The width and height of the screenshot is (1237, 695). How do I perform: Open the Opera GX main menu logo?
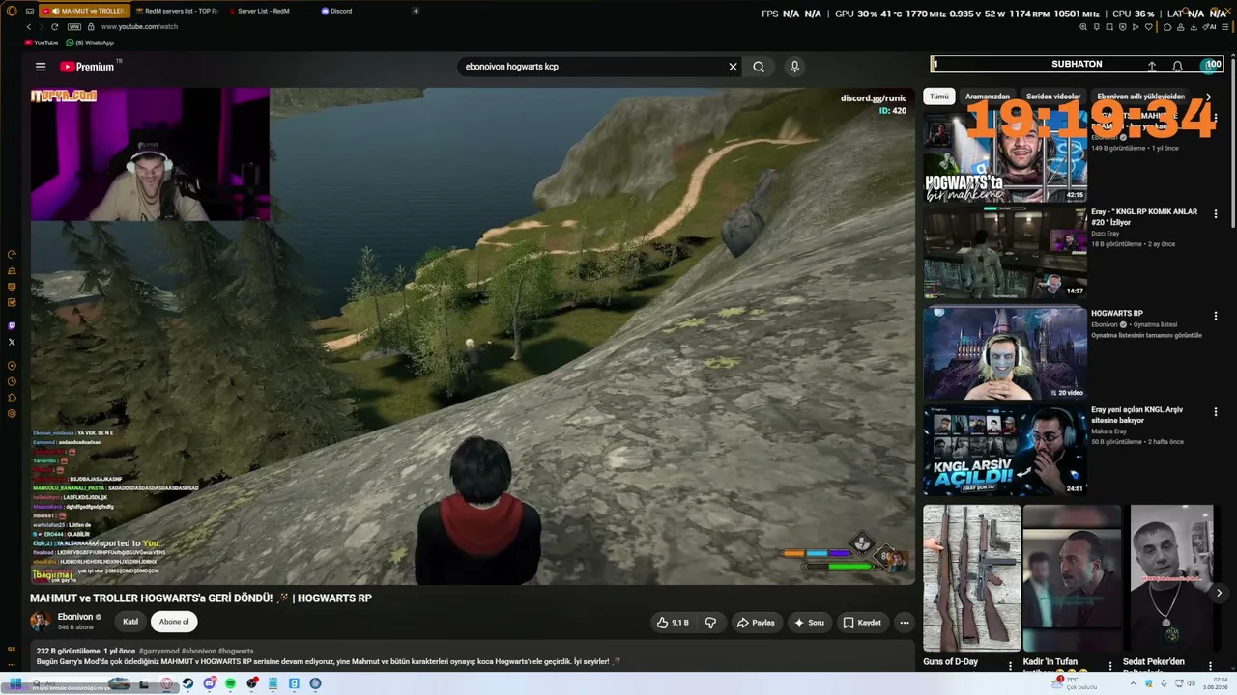pos(12,11)
